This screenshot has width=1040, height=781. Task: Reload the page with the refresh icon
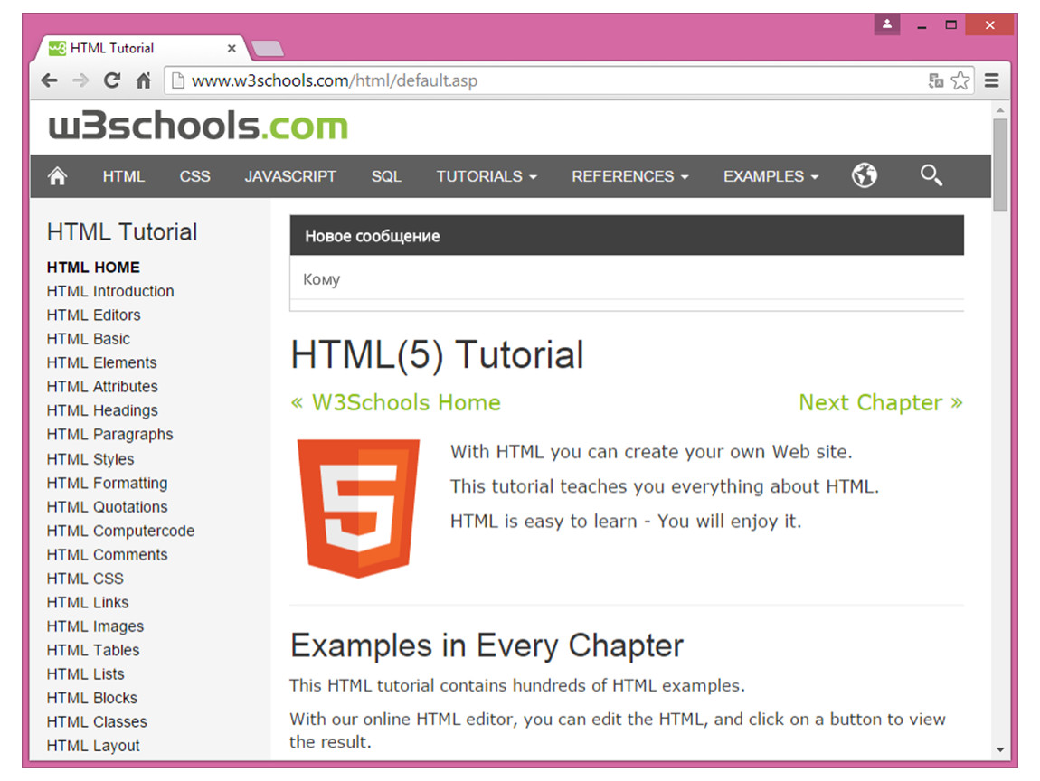click(x=112, y=80)
